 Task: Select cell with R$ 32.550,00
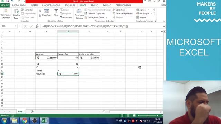pos(46,58)
